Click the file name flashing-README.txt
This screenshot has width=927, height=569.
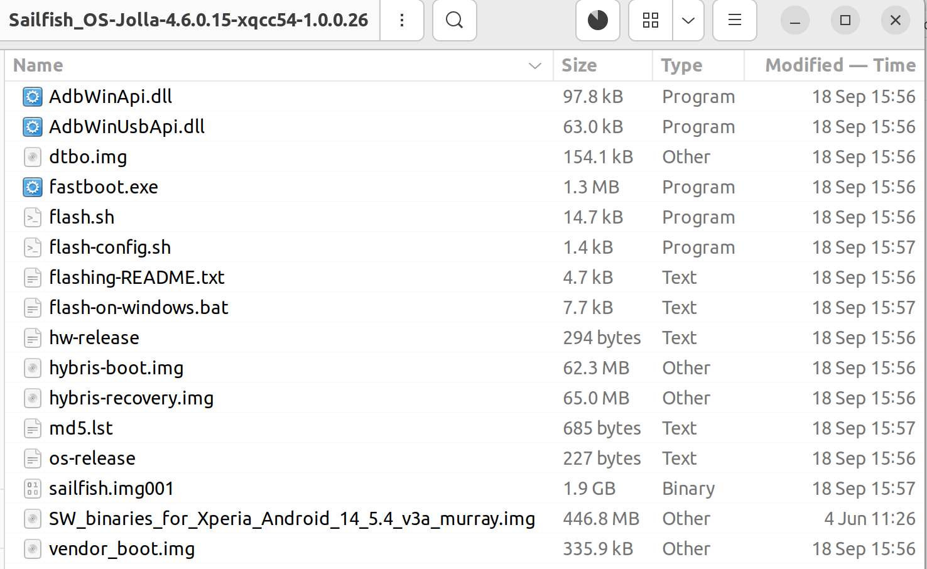[137, 278]
